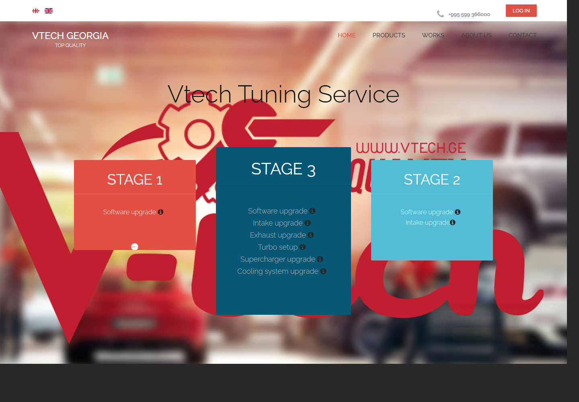Open the ABOUT US section
Image resolution: width=579 pixels, height=402 pixels.
coord(476,35)
